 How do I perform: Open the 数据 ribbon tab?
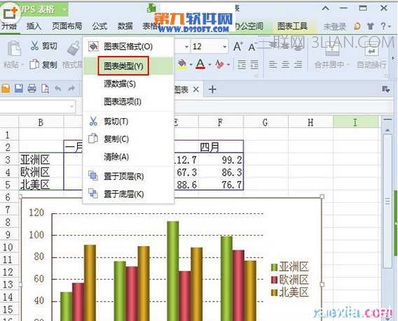[x=125, y=26]
